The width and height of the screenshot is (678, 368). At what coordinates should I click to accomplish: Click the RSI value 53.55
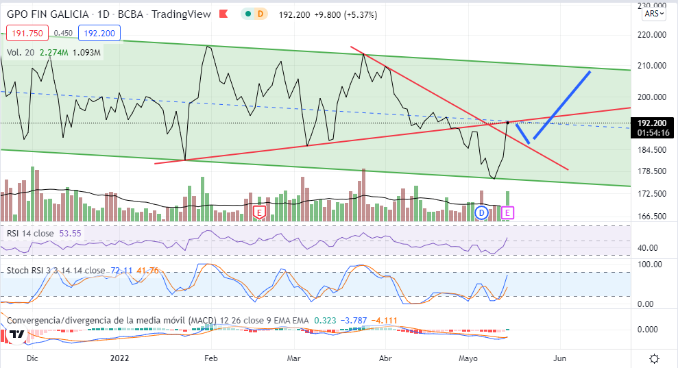click(x=70, y=234)
